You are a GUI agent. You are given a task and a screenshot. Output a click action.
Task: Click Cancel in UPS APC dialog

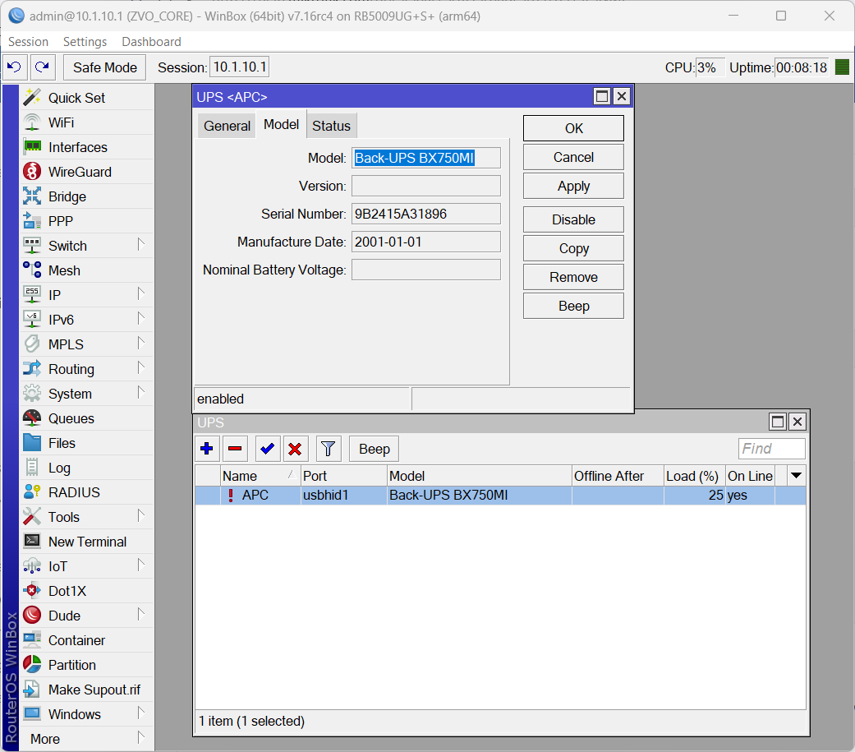[x=573, y=157]
